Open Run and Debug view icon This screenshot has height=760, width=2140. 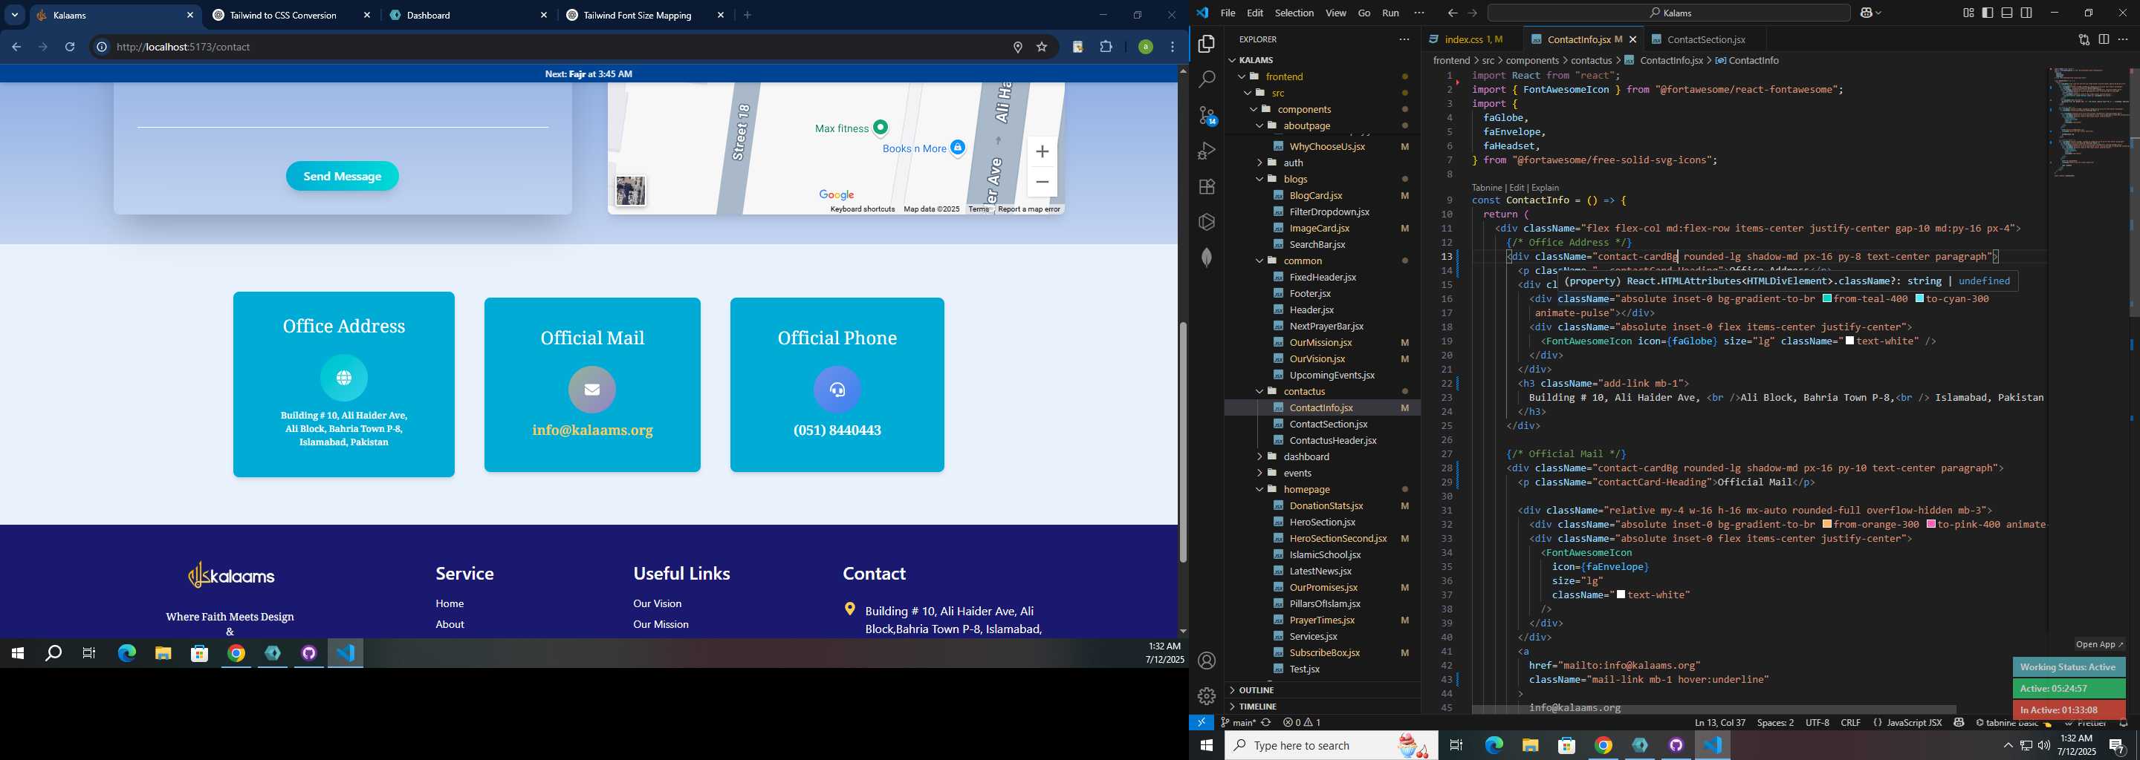pyautogui.click(x=1206, y=151)
